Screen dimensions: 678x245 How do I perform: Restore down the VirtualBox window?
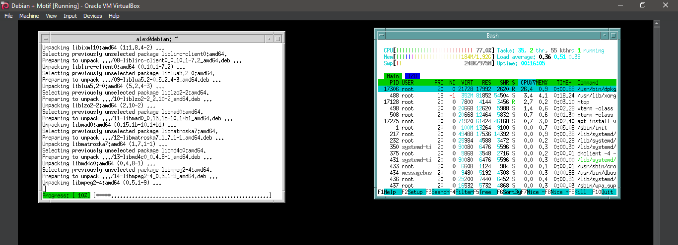click(x=643, y=5)
